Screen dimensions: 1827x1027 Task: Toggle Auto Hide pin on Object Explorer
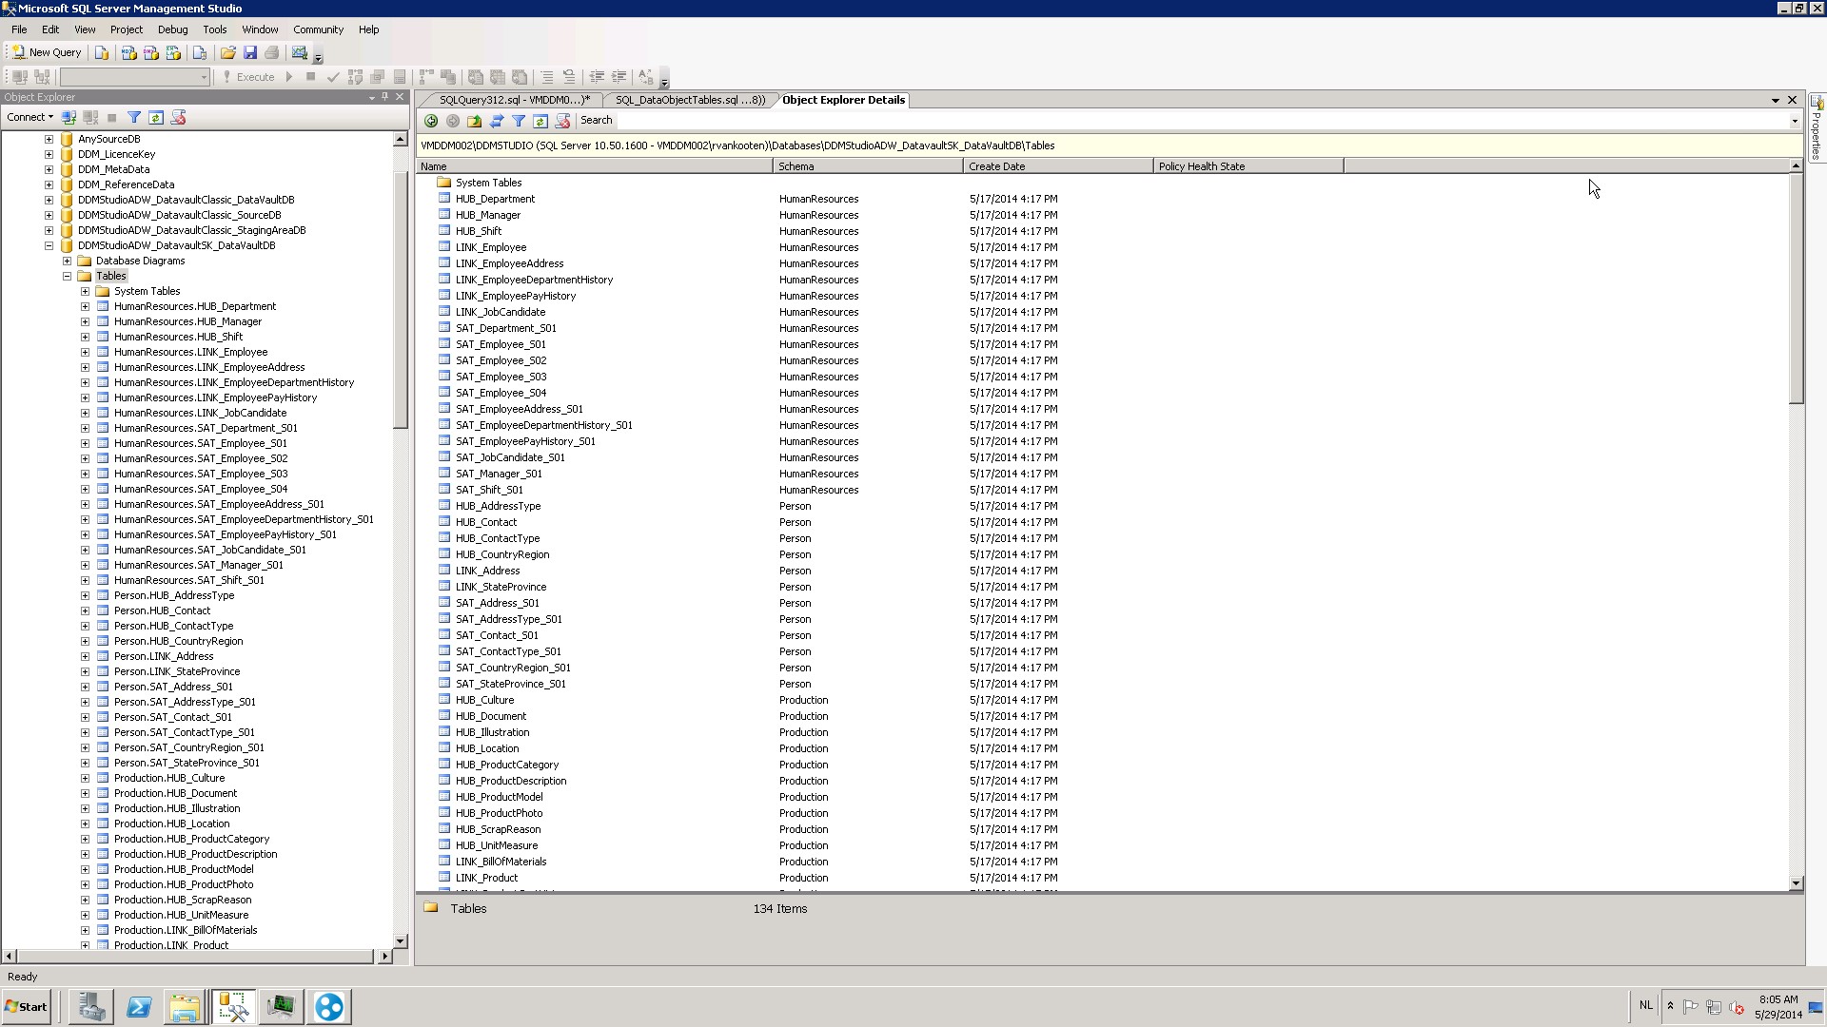[x=385, y=97]
